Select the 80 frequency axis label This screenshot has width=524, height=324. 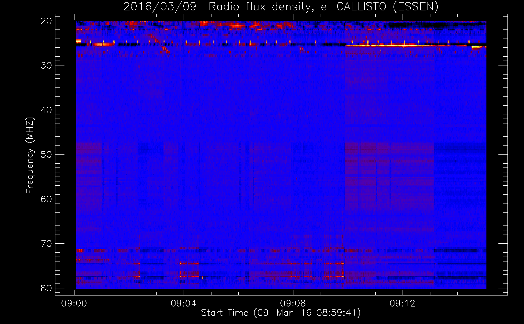click(46, 288)
